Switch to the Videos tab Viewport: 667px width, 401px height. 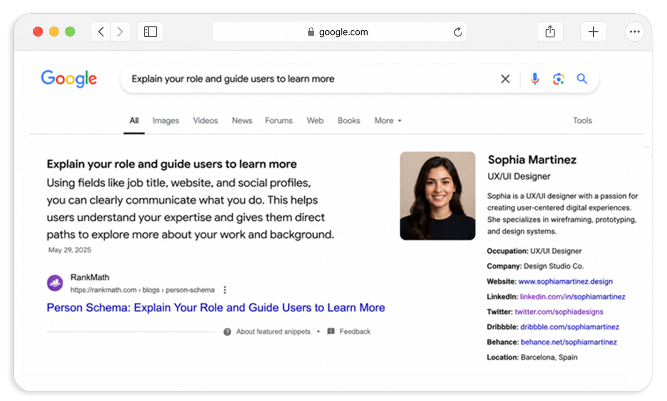point(205,121)
